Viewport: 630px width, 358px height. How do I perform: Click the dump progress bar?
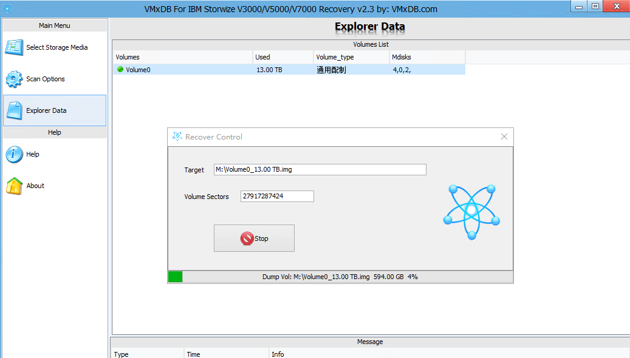[x=340, y=277]
